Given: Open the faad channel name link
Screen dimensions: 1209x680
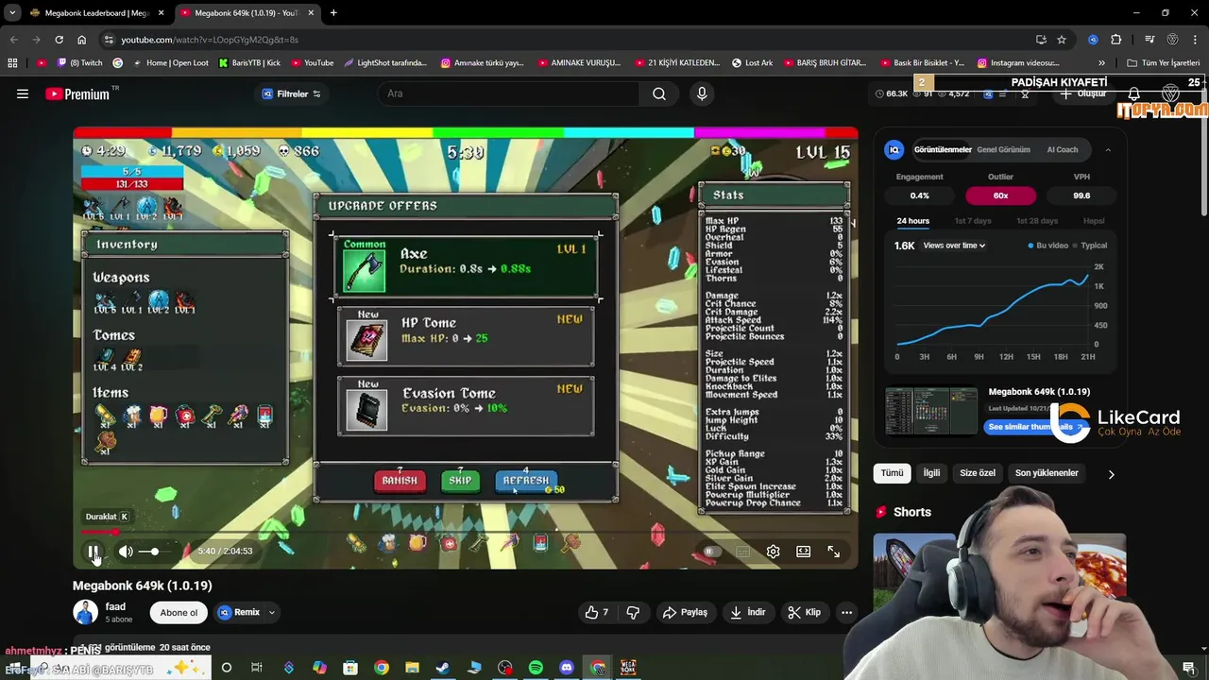Looking at the screenshot, I should (x=115, y=606).
